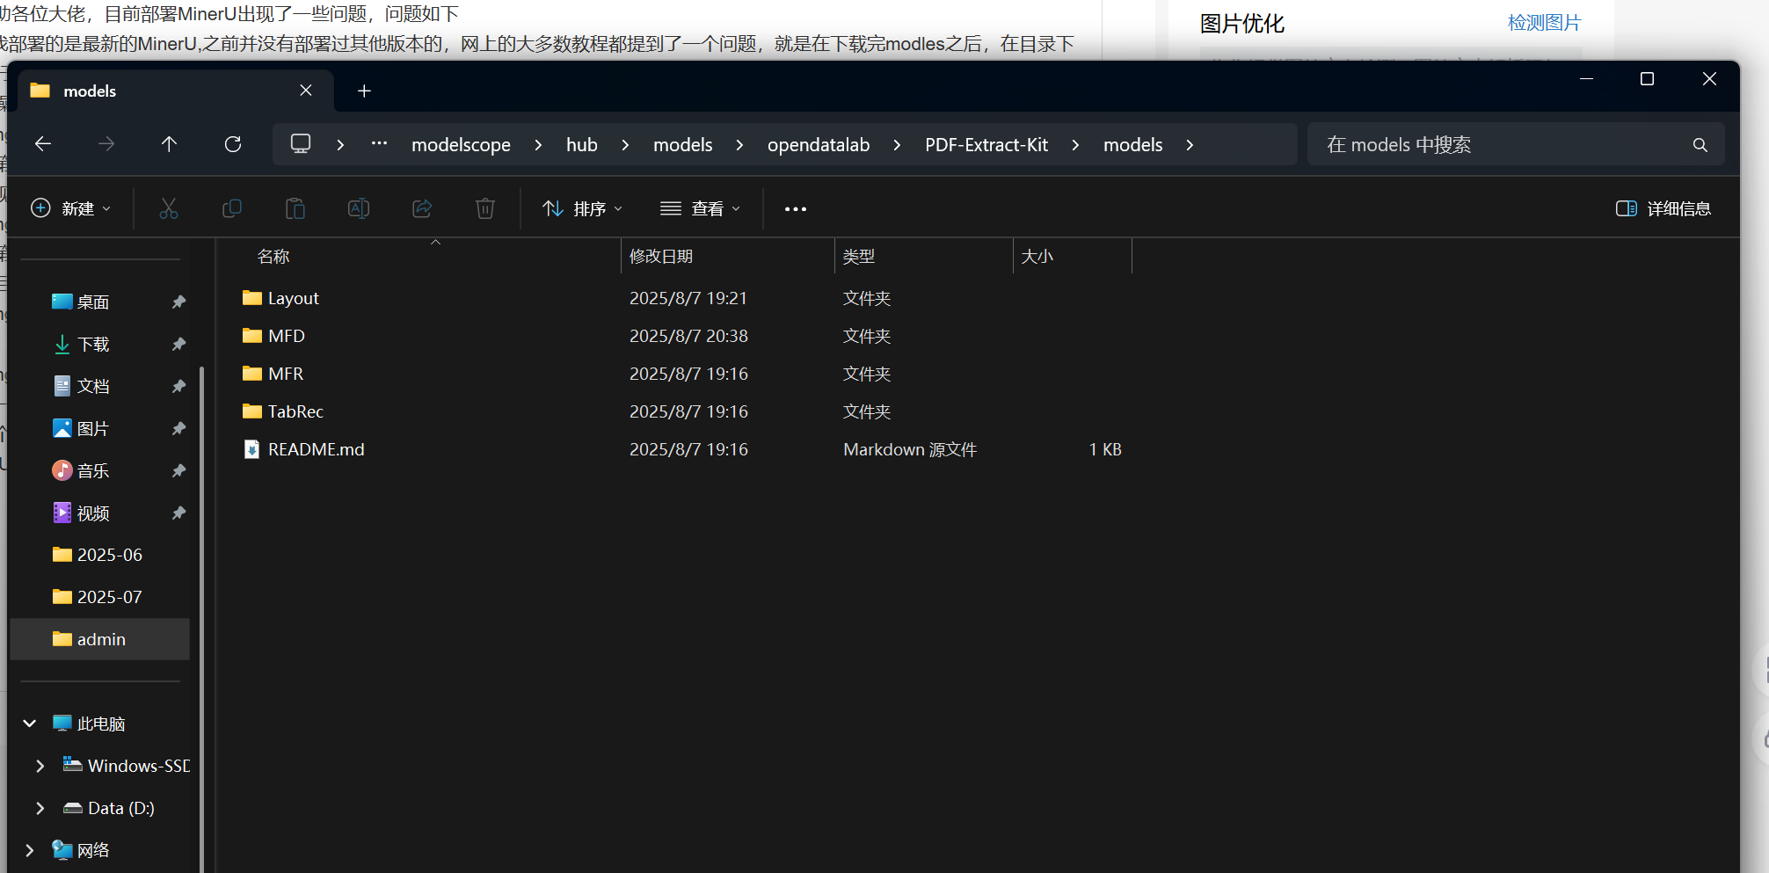Image resolution: width=1769 pixels, height=873 pixels.
Task: Refresh the models folder view
Action: 233,144
